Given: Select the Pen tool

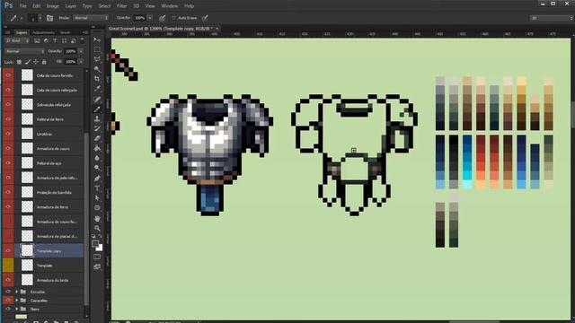Looking at the screenshot, I should [x=97, y=179].
